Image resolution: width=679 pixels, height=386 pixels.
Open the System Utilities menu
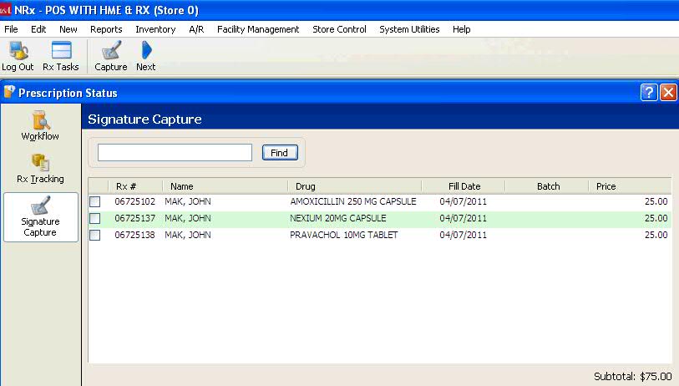409,29
